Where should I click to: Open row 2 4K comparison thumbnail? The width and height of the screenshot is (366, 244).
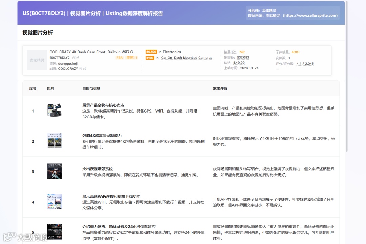pyautogui.click(x=55, y=141)
